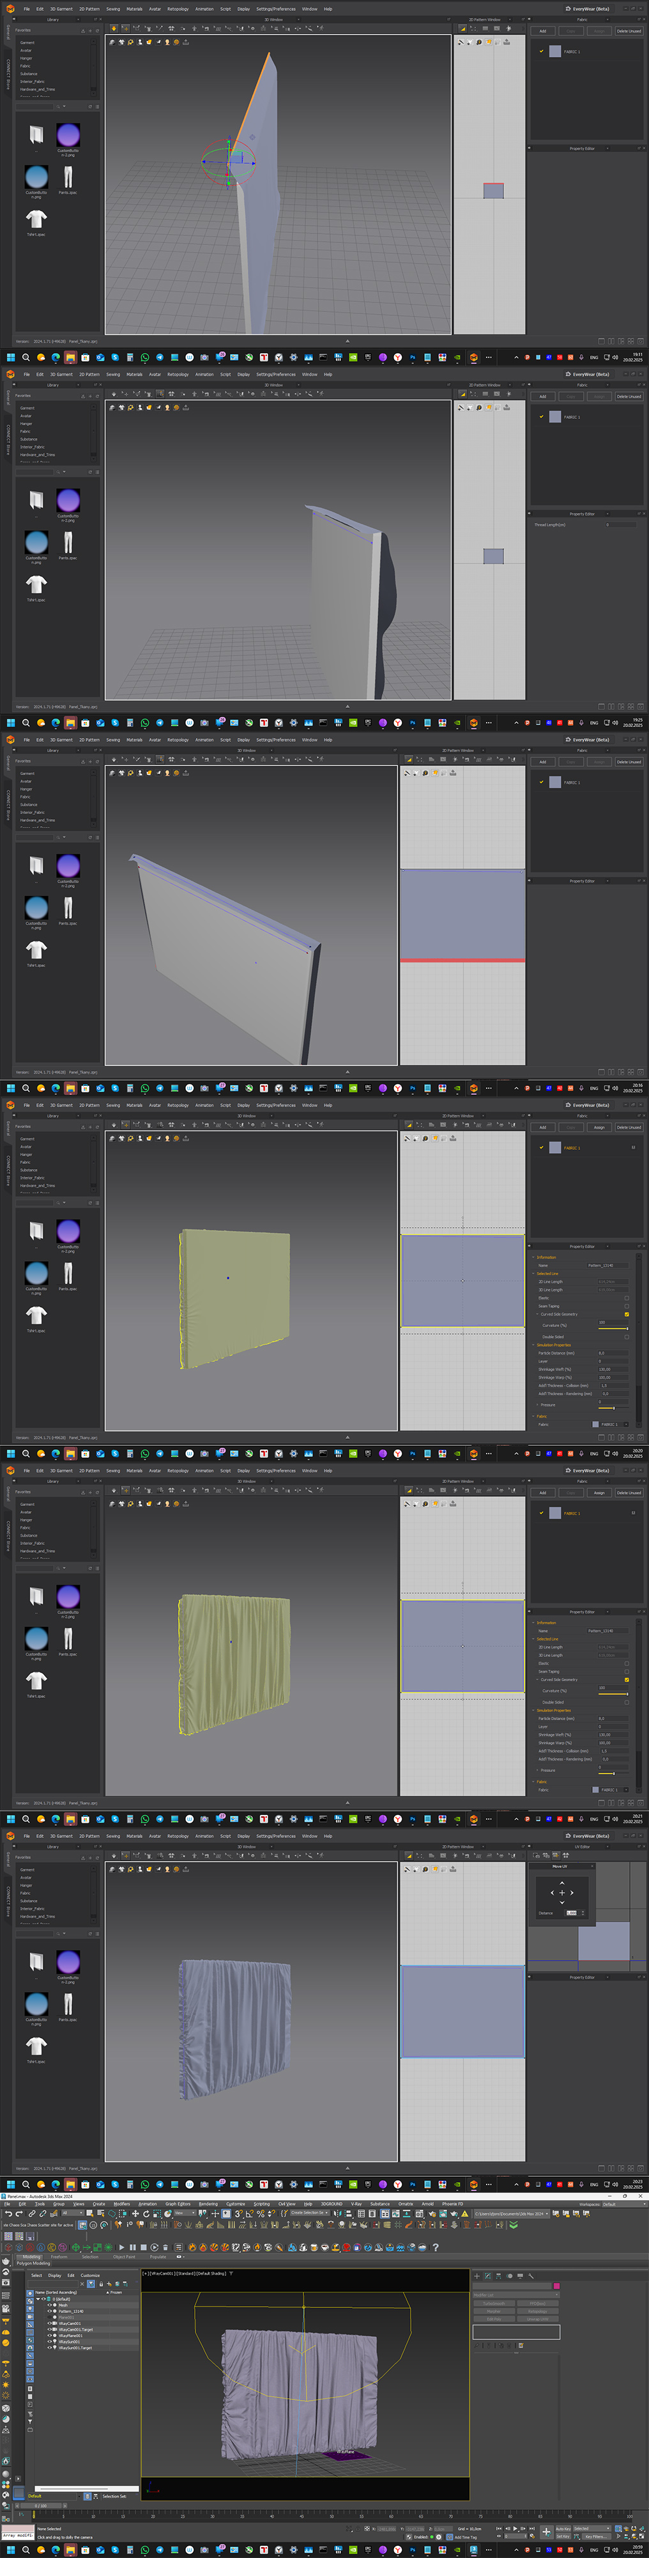Screen dimensions: 649x2558
Task: Click the Curvature slider beside flat yellow cloth
Action: coord(613,1329)
